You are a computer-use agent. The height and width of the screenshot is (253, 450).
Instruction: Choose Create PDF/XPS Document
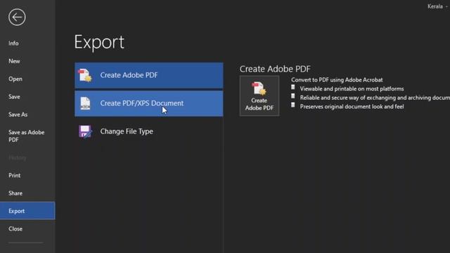point(149,103)
